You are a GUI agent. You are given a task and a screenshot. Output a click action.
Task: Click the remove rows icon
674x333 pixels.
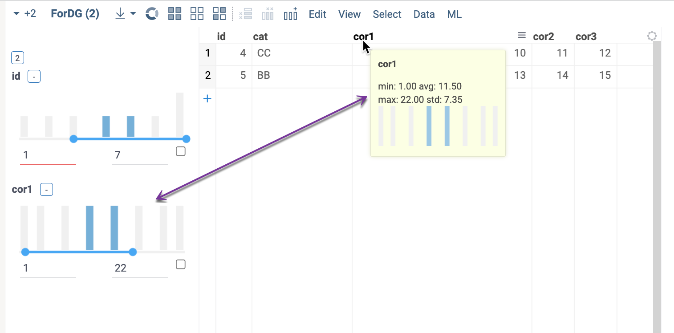coord(245,14)
